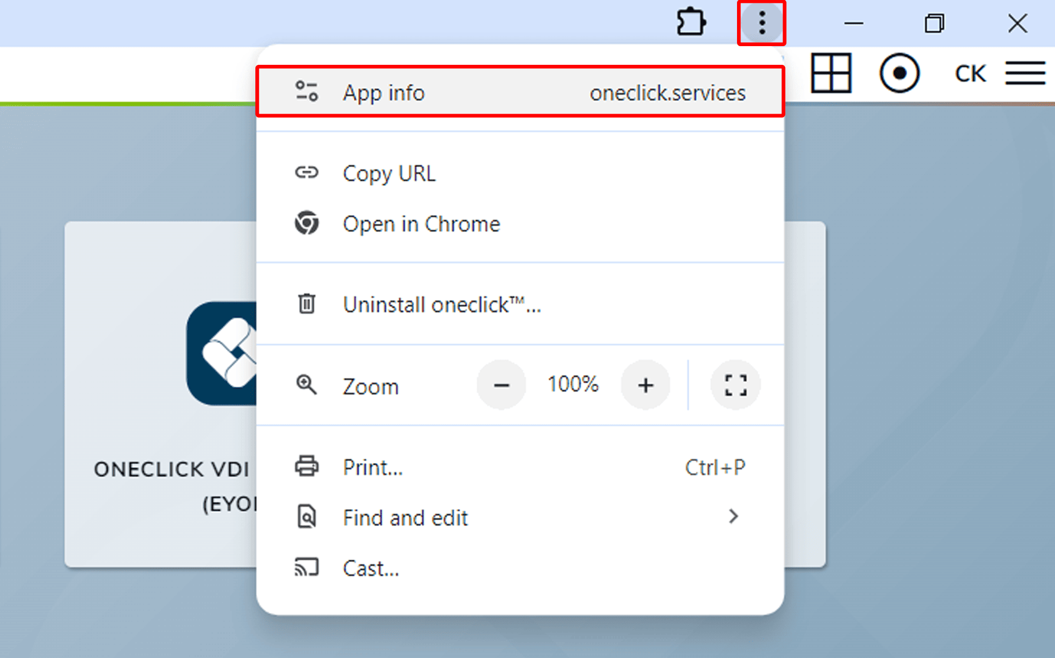Image resolution: width=1055 pixels, height=658 pixels.
Task: Click the oneclick VDI app logo tile
Action: coord(222,353)
